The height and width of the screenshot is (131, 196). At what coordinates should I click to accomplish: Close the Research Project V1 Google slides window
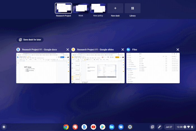[123, 50]
